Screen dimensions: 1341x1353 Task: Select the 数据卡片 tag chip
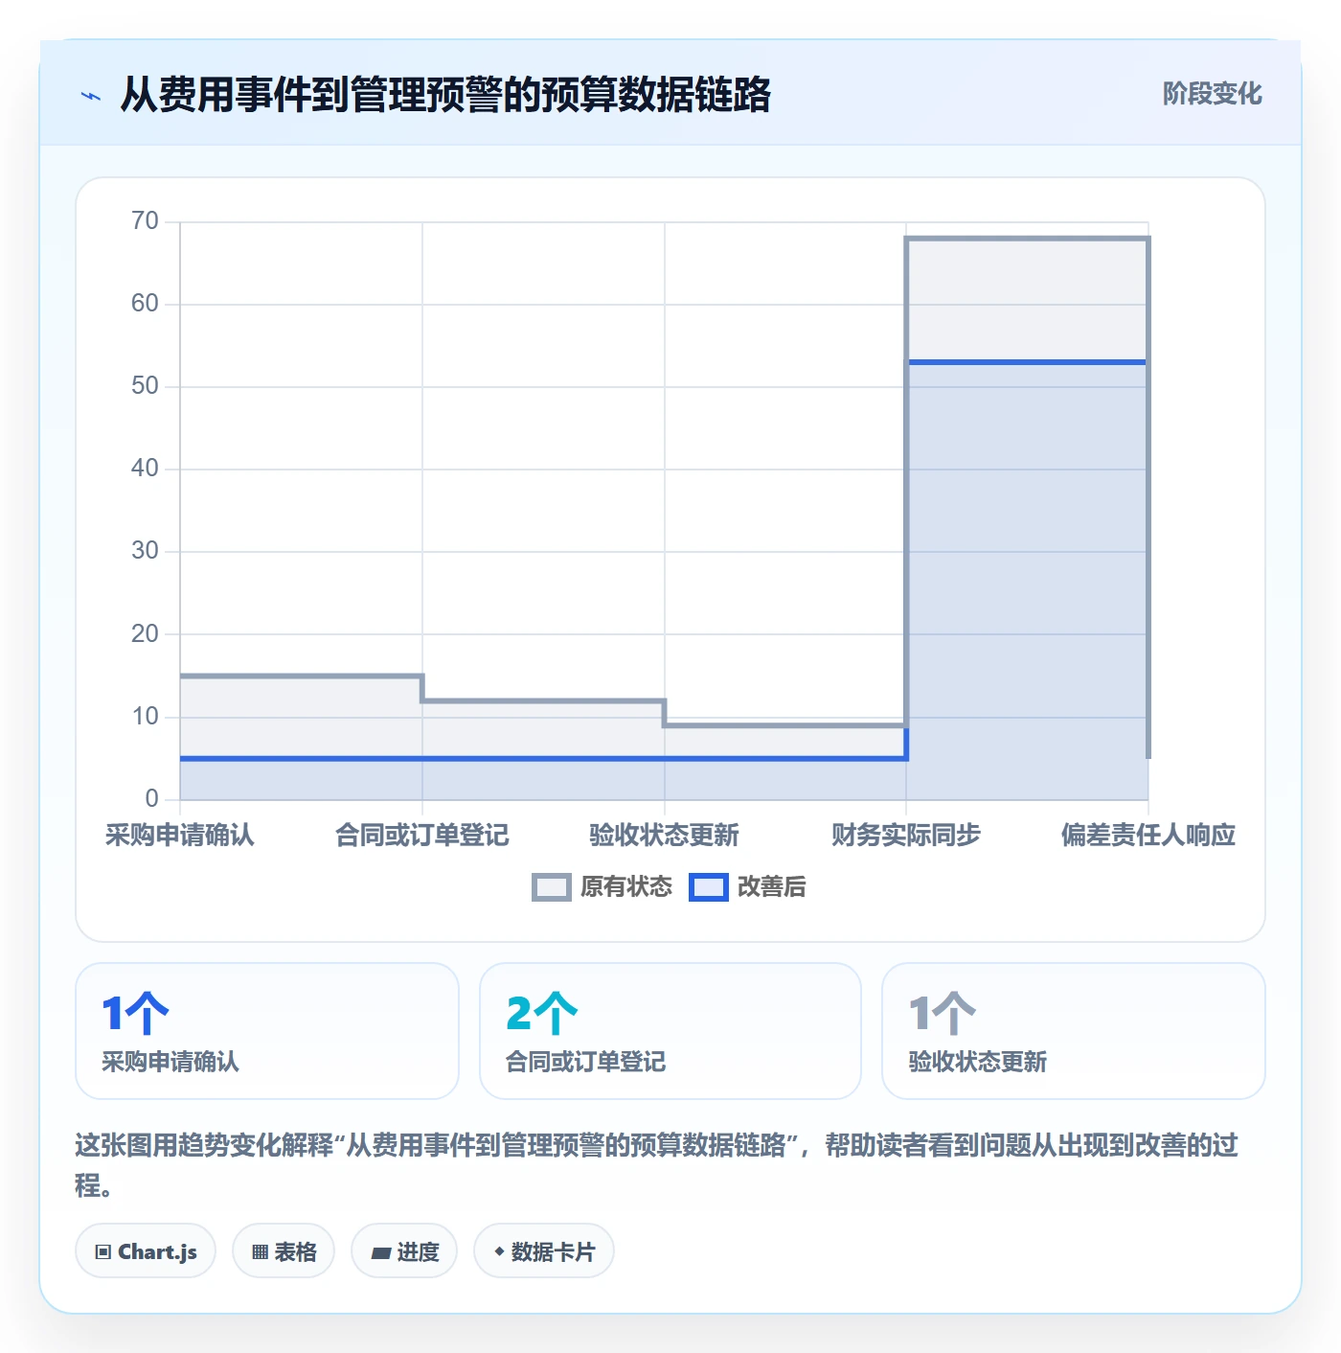[x=544, y=1250]
